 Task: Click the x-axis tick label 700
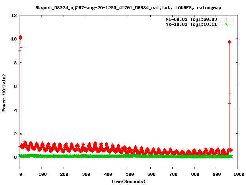point(173,174)
